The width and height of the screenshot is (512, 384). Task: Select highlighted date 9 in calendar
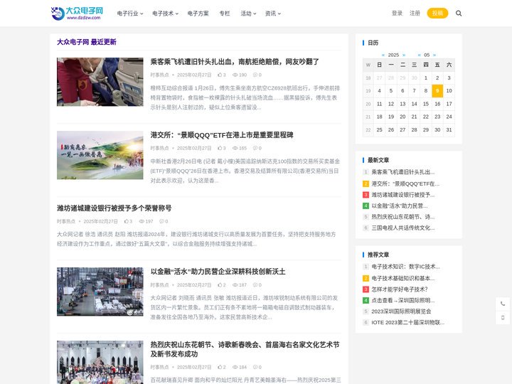pos(437,91)
